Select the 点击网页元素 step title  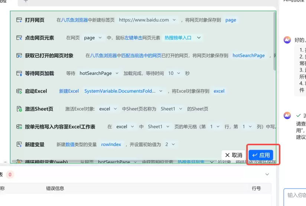click(x=39, y=38)
